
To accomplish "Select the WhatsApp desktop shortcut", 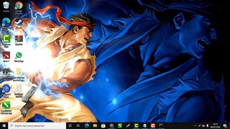I will tap(19, 57).
